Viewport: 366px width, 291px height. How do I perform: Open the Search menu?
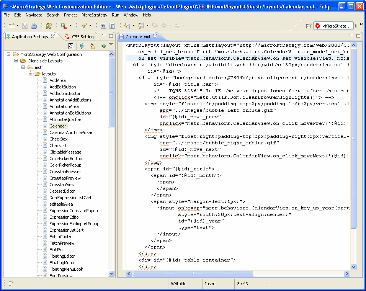point(53,15)
